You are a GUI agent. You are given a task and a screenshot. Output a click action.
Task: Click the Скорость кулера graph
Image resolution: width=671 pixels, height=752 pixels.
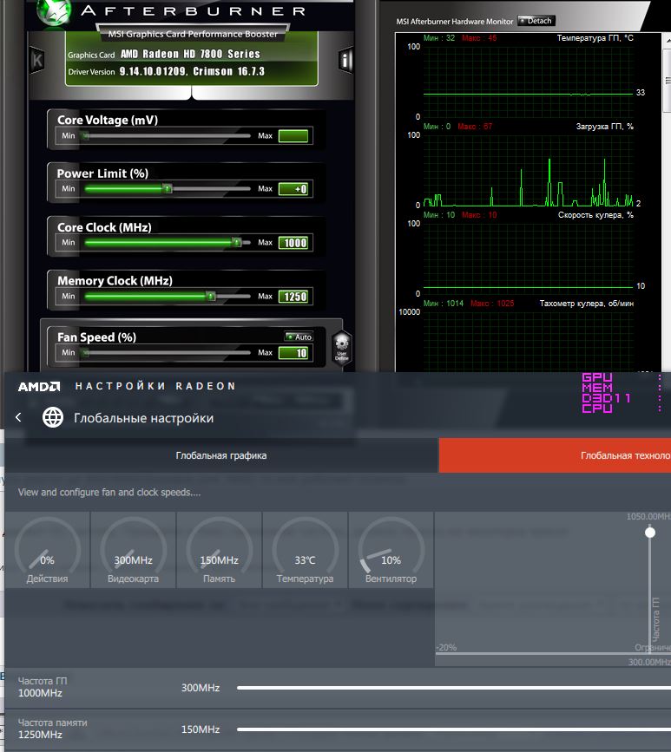coord(528,259)
